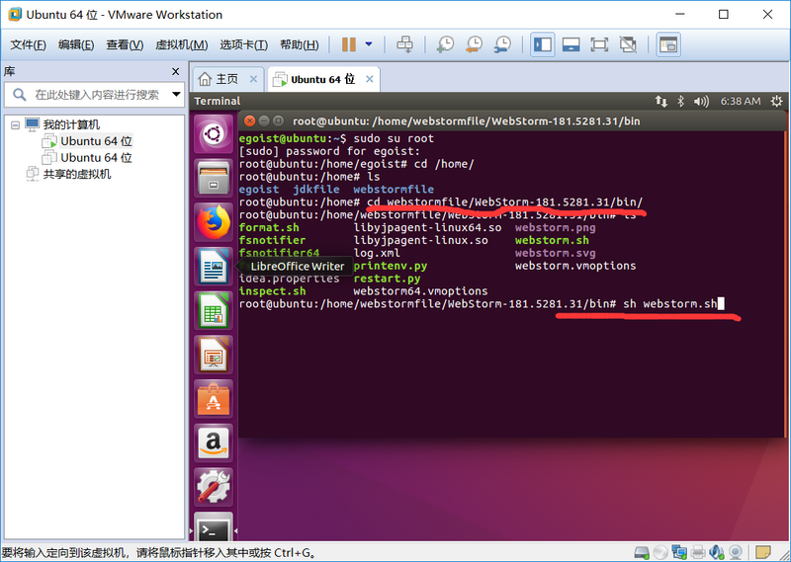Click the 6:38 AM clock
Screen dimensions: 791x562
pyautogui.click(x=740, y=102)
